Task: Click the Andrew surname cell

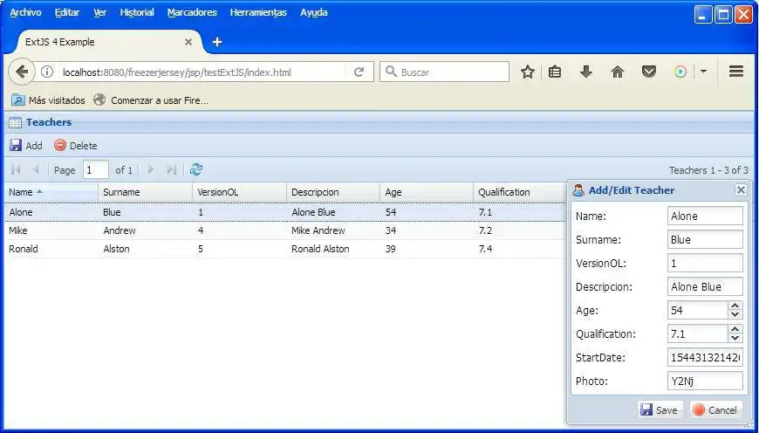Action: point(145,230)
